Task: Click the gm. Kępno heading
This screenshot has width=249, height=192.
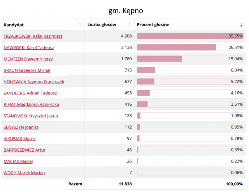Action: pos(123,10)
